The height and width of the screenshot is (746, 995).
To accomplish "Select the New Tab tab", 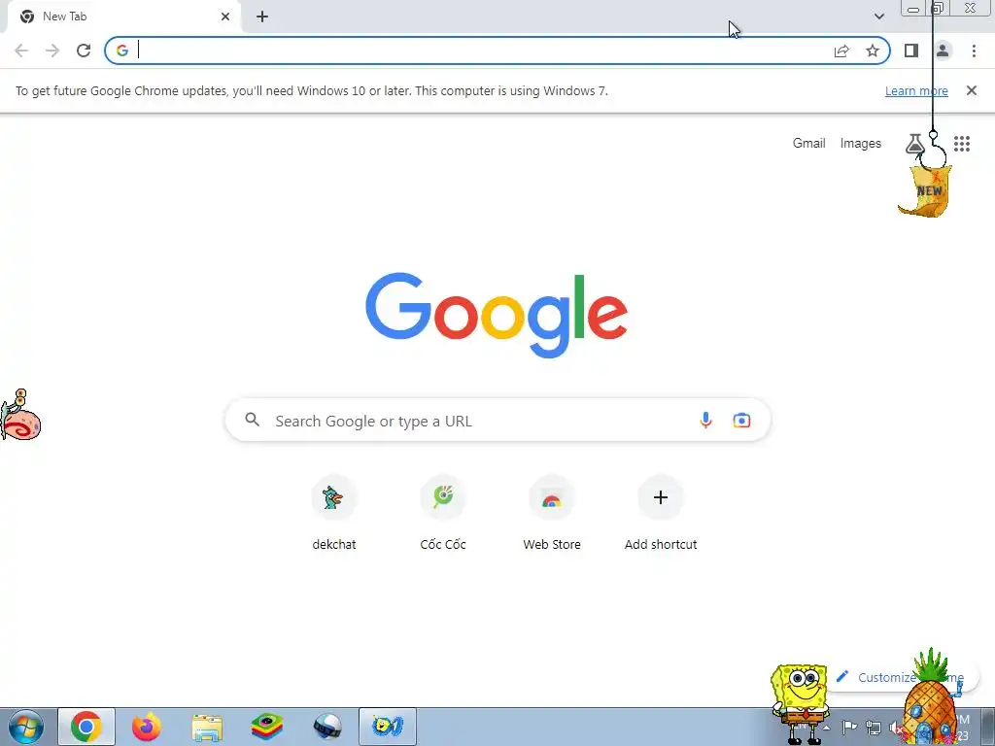I will [123, 17].
